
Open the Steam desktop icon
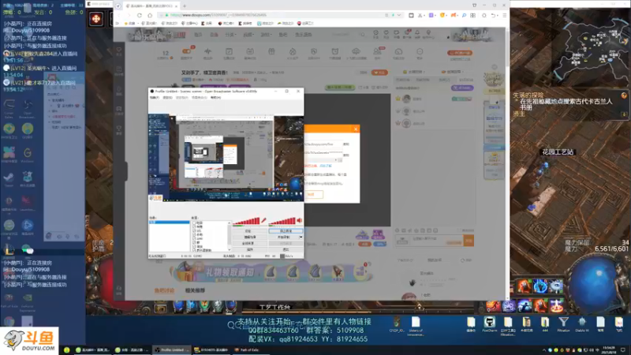click(9, 177)
